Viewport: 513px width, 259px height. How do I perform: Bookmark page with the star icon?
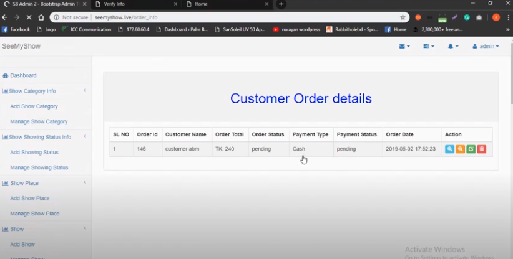click(403, 17)
